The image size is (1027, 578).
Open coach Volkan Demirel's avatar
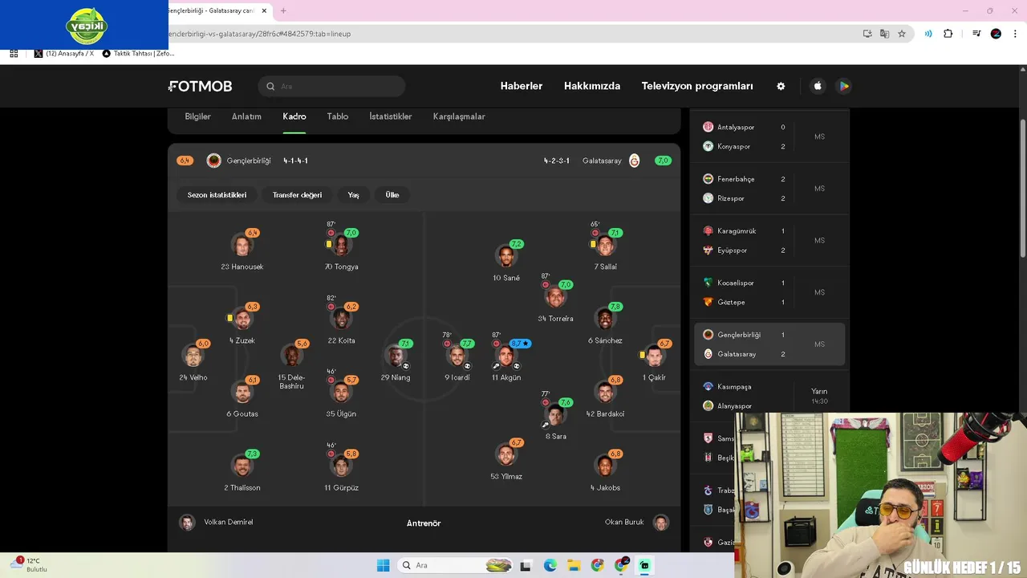187,523
